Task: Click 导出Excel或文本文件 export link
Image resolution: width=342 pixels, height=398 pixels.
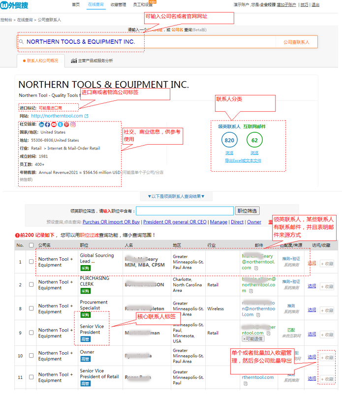Action: tap(243, 161)
